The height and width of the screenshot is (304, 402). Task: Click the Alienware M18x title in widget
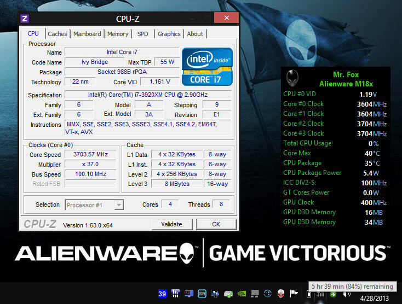click(x=346, y=84)
